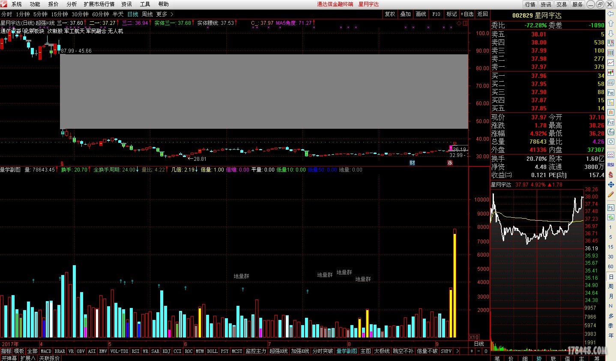This screenshot has height=361, width=616.
Task: Open the 日线 period selector at bottom right
Action: [478, 344]
